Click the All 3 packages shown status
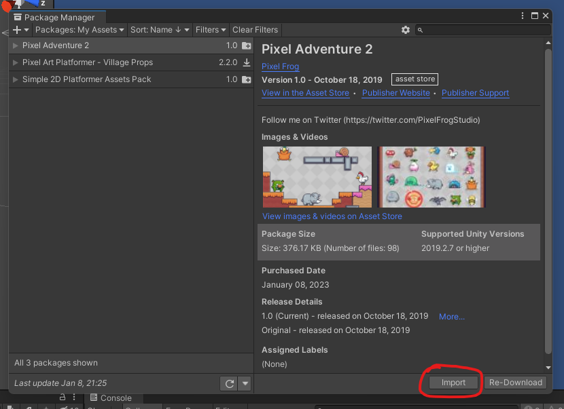 tap(56, 363)
